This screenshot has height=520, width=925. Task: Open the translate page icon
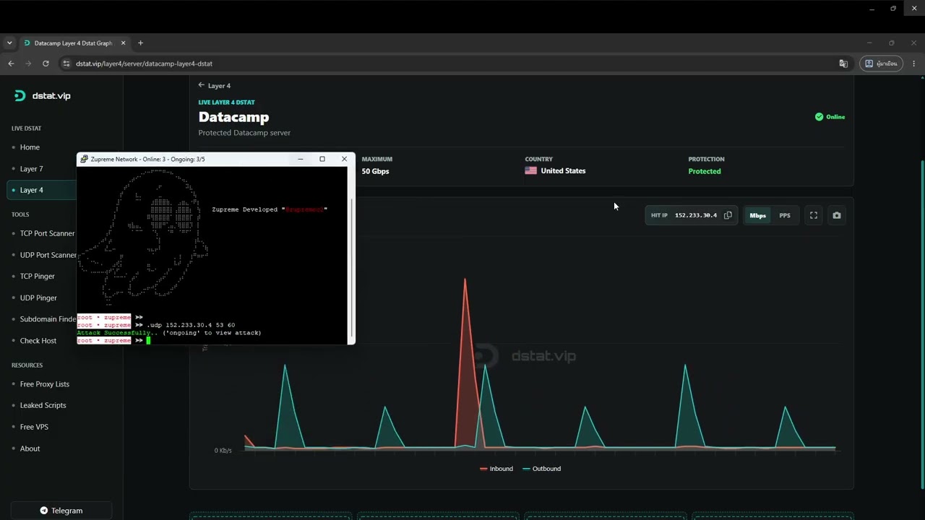[843, 64]
